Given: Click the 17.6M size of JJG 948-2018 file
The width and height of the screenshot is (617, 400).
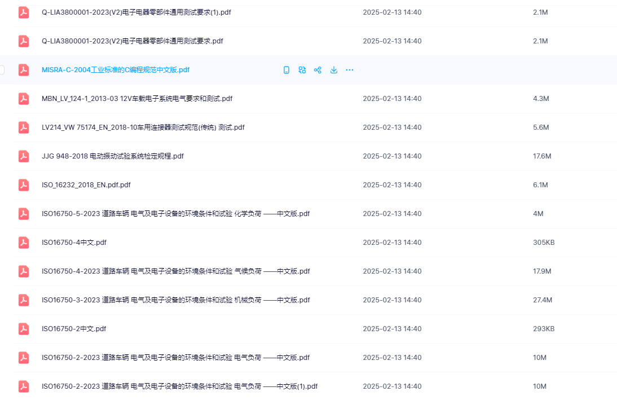Looking at the screenshot, I should pos(542,156).
